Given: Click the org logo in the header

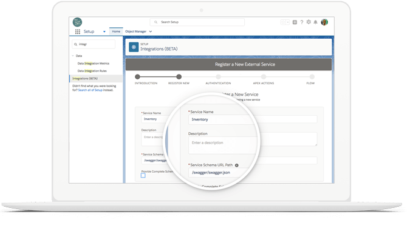Looking at the screenshot, I should coord(77,22).
